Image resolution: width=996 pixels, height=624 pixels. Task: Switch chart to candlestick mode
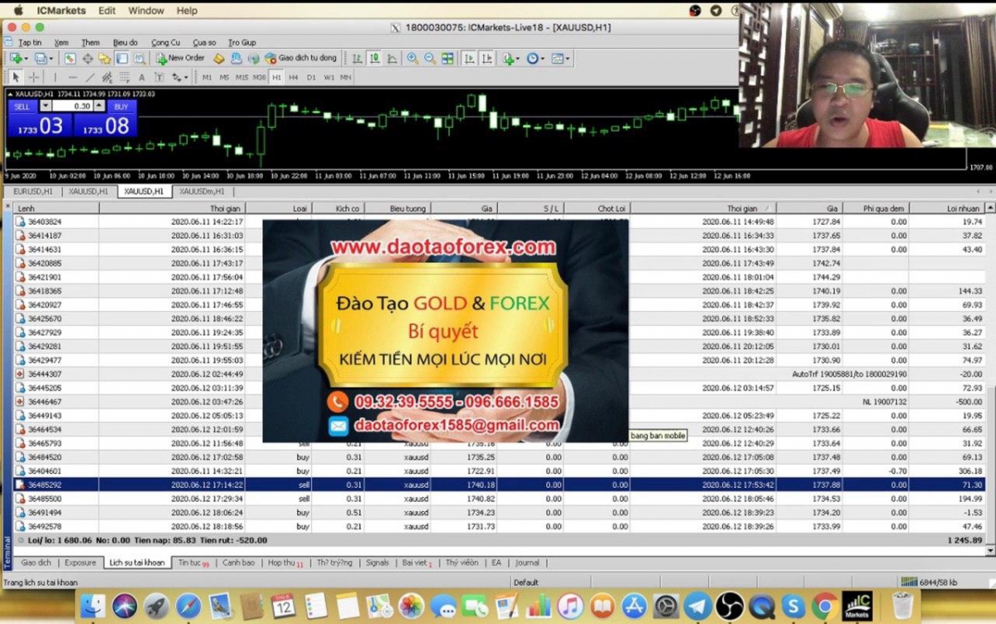374,58
